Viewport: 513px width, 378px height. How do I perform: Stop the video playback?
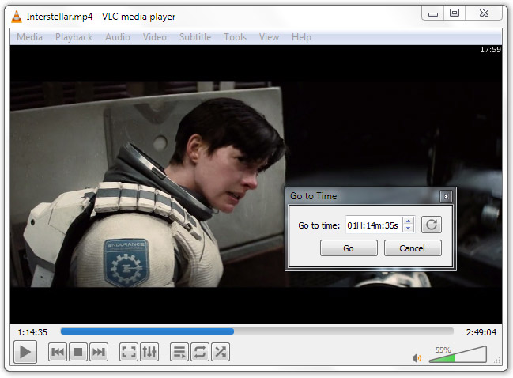(x=78, y=353)
